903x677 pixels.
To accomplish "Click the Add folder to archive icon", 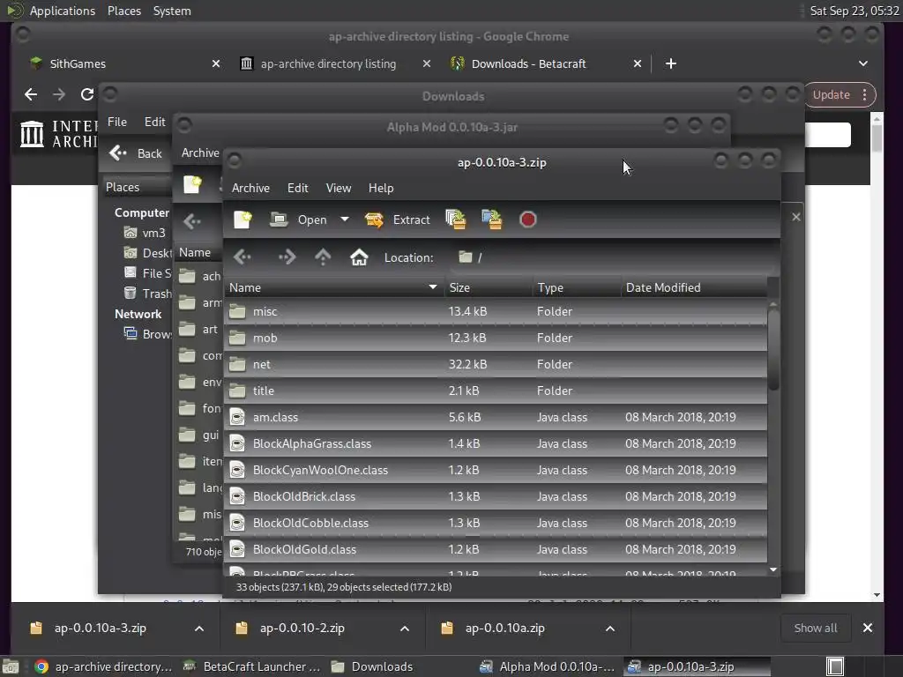I will tap(491, 219).
